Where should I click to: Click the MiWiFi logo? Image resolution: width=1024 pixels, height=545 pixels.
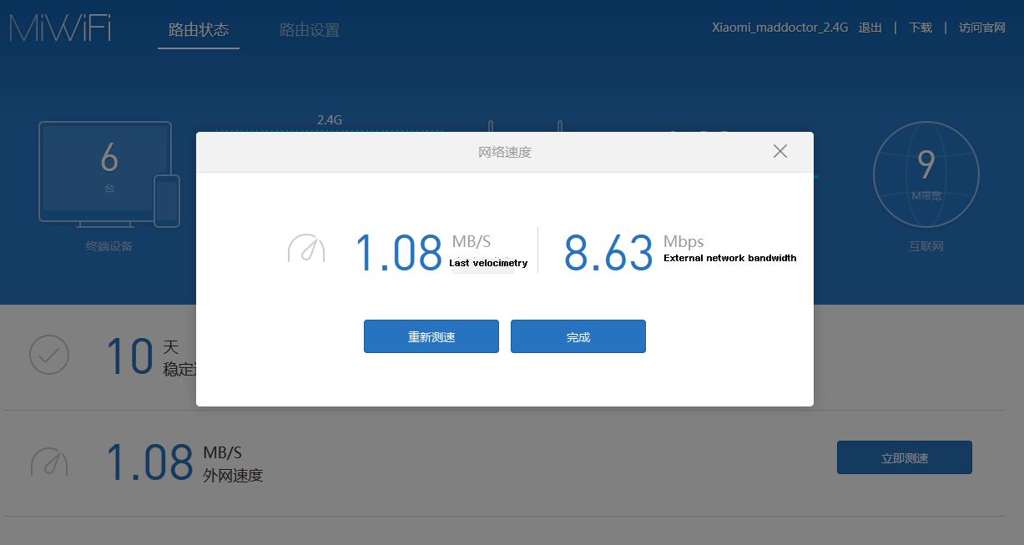tap(60, 28)
